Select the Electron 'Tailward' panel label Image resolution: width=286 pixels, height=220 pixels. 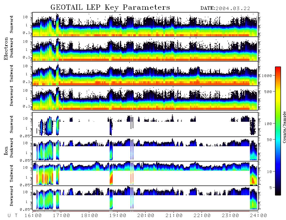[x=12, y=73]
